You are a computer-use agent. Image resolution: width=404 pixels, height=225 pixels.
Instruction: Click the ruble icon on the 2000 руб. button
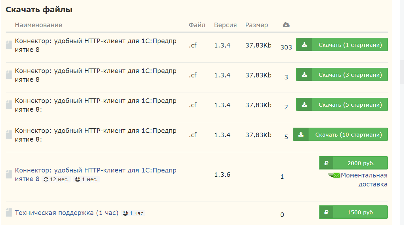pos(326,163)
